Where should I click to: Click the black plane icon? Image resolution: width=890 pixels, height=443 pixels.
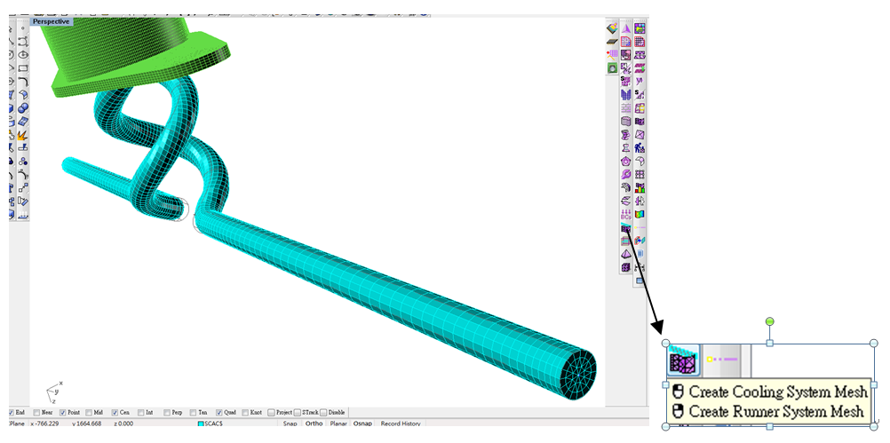coord(612,42)
